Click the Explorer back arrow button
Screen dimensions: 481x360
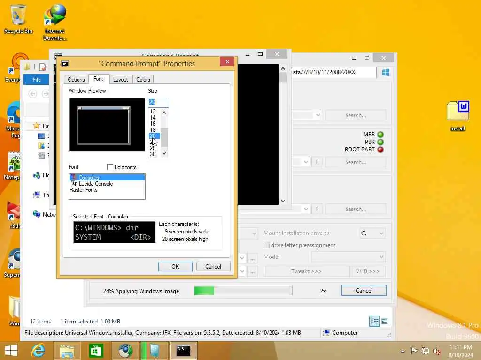click(33, 94)
